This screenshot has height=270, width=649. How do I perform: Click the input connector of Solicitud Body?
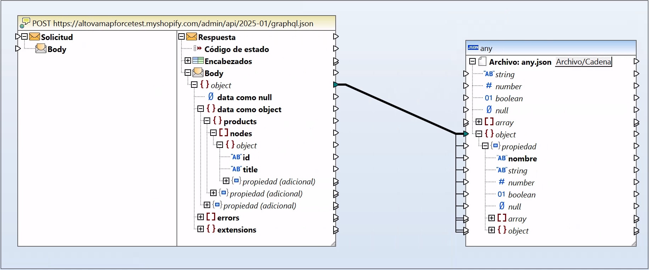click(18, 48)
